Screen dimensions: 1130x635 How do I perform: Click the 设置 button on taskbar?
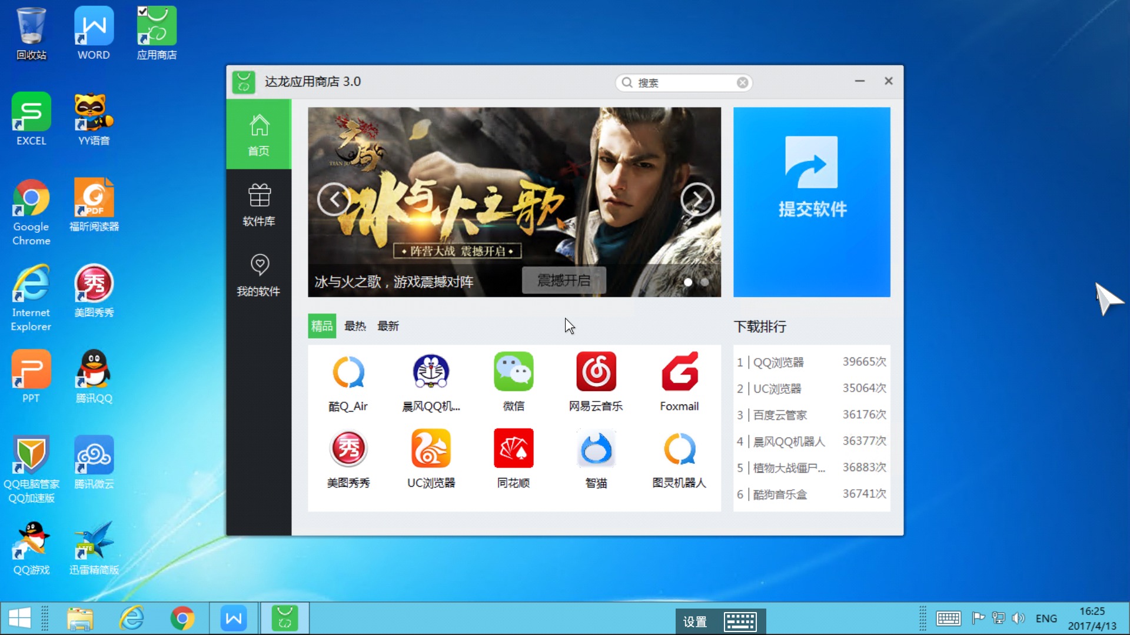694,621
